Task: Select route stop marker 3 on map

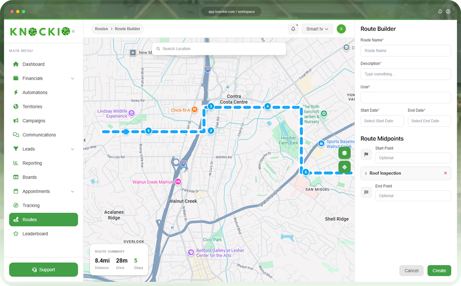Action: point(211,106)
